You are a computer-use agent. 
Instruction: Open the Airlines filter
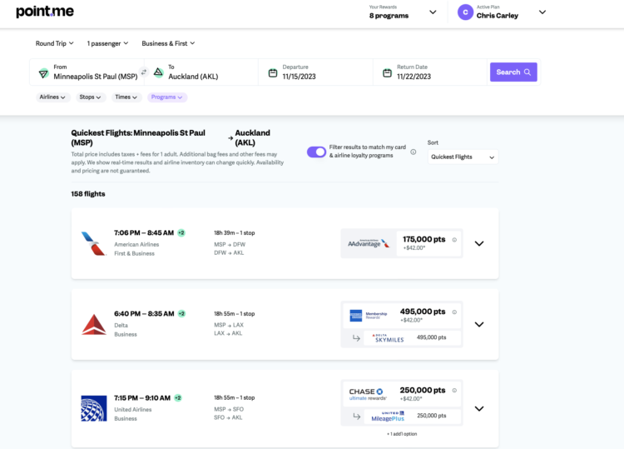point(53,97)
